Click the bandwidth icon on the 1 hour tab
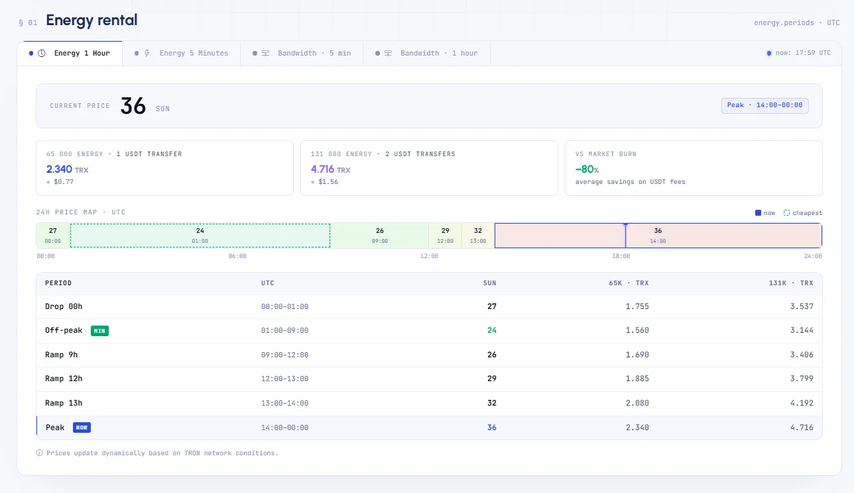The image size is (854, 493). click(x=388, y=53)
